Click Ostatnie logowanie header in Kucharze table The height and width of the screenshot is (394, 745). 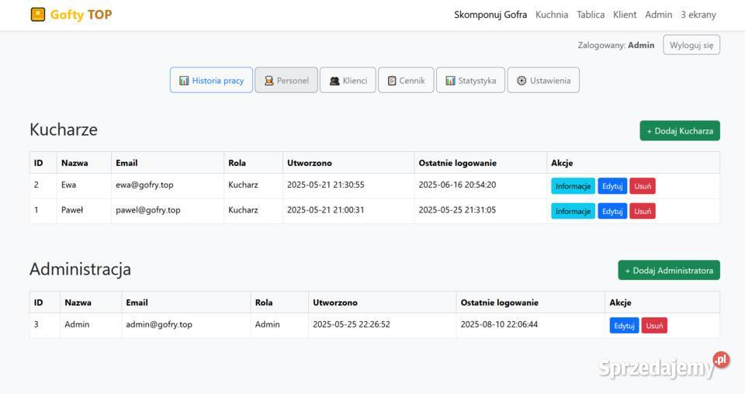point(458,164)
